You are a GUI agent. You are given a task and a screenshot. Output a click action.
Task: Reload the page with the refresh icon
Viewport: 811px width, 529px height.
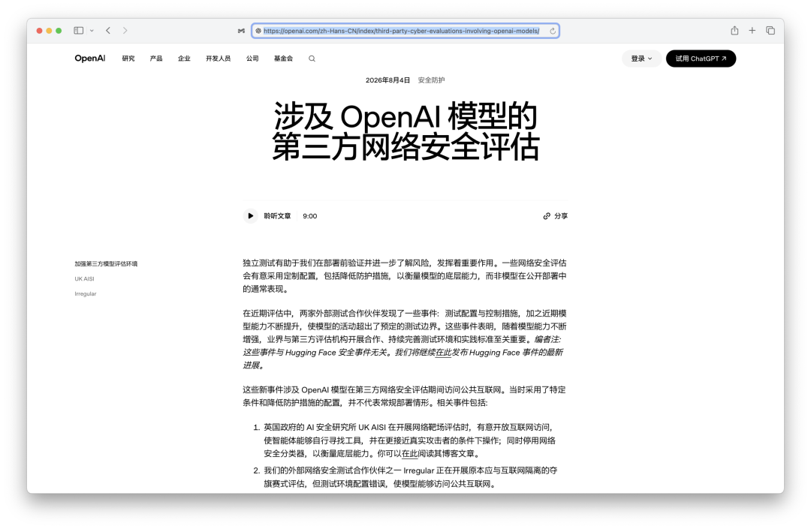[553, 31]
